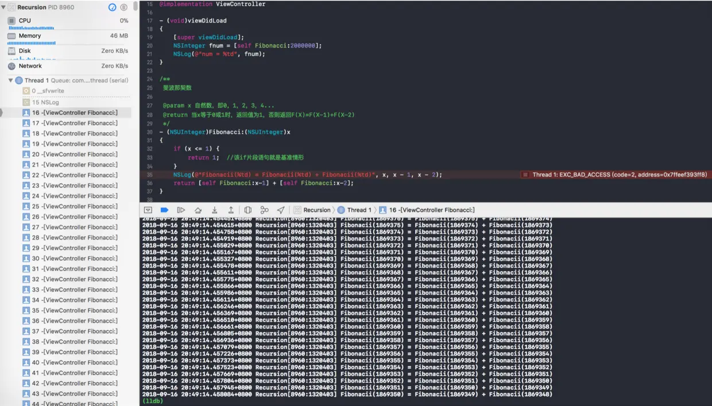Hide the debug area with the toggle button
This screenshot has width=712, height=406.
tap(148, 210)
